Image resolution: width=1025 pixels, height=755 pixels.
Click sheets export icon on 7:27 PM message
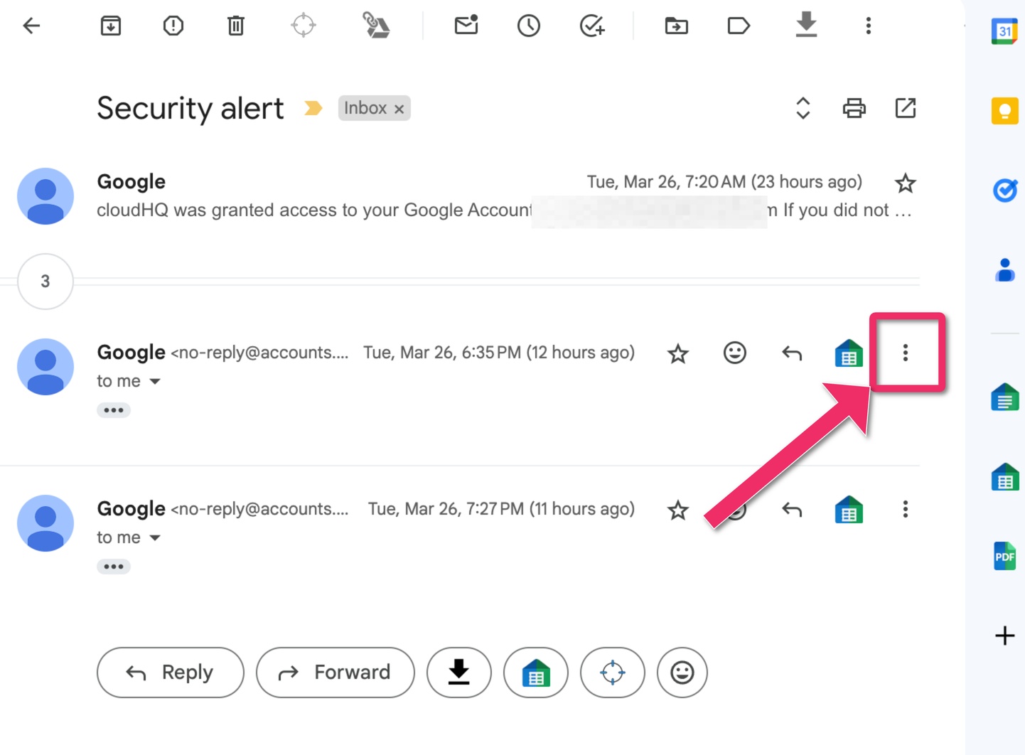(849, 510)
